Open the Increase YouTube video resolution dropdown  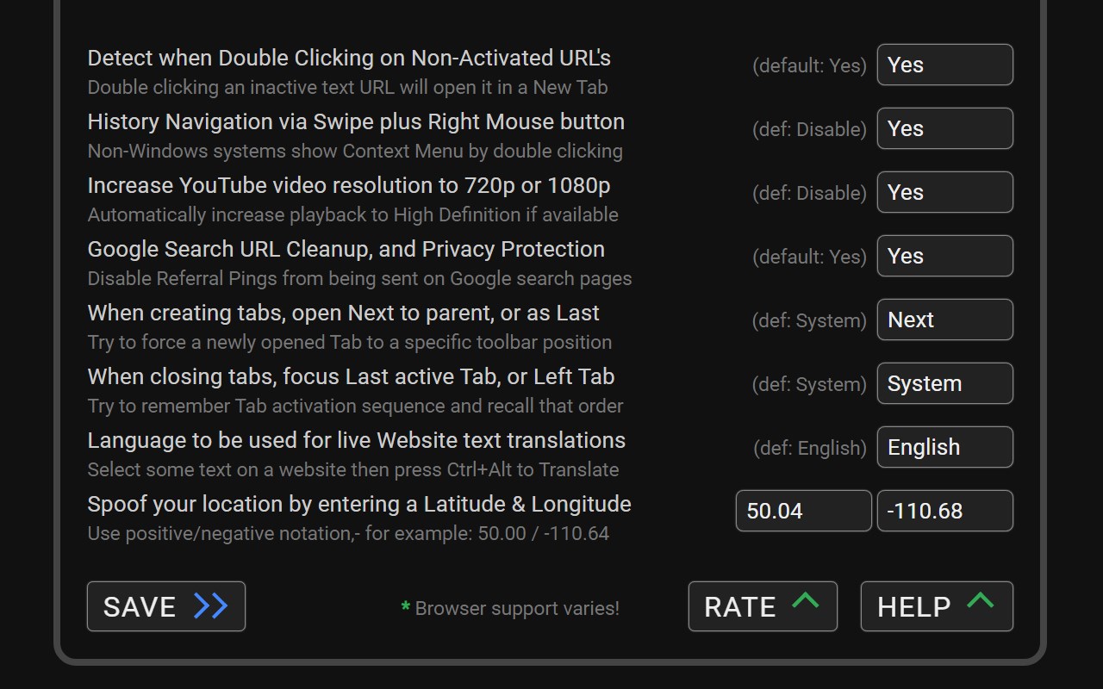[x=945, y=192]
